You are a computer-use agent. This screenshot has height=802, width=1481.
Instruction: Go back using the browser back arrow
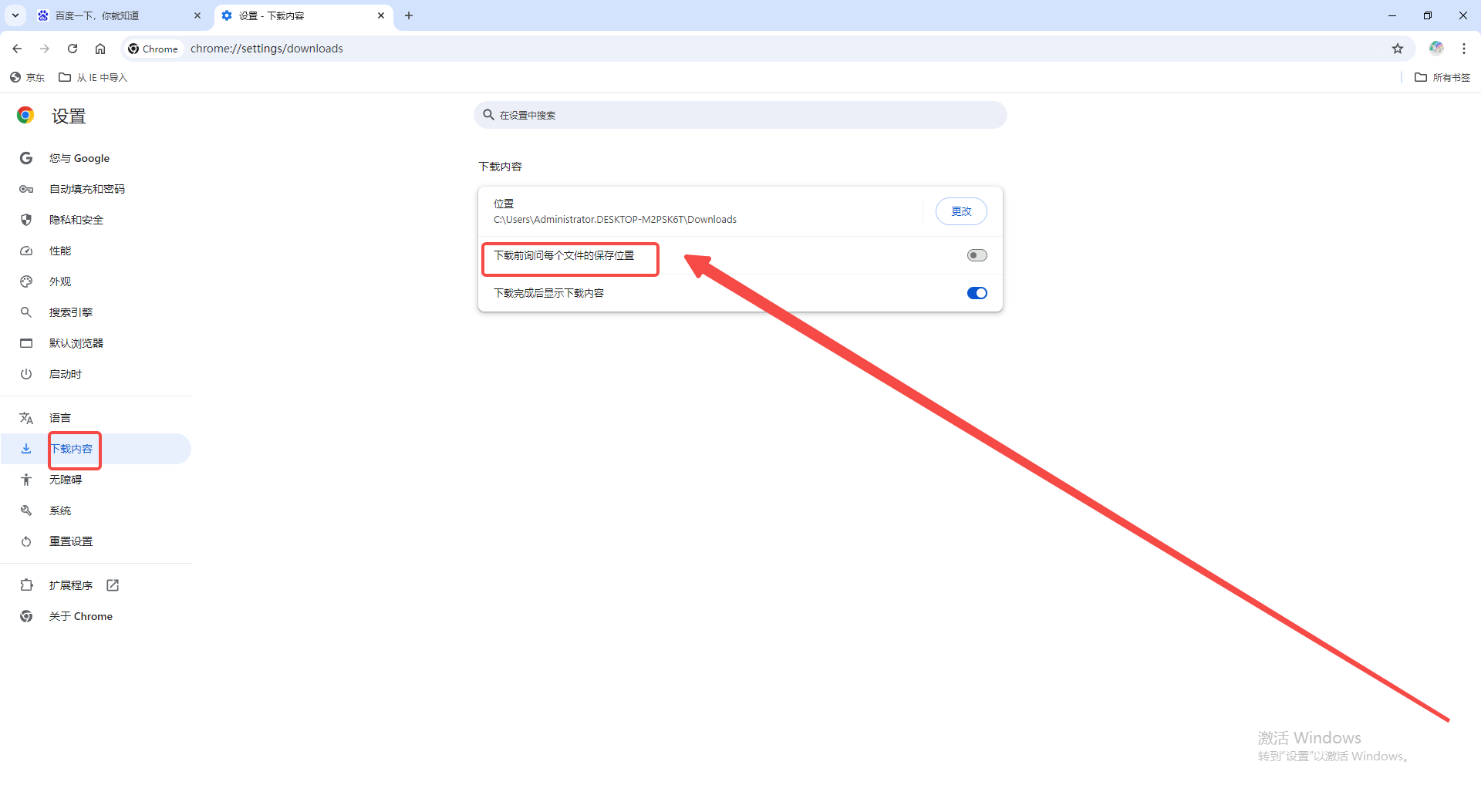click(x=17, y=49)
